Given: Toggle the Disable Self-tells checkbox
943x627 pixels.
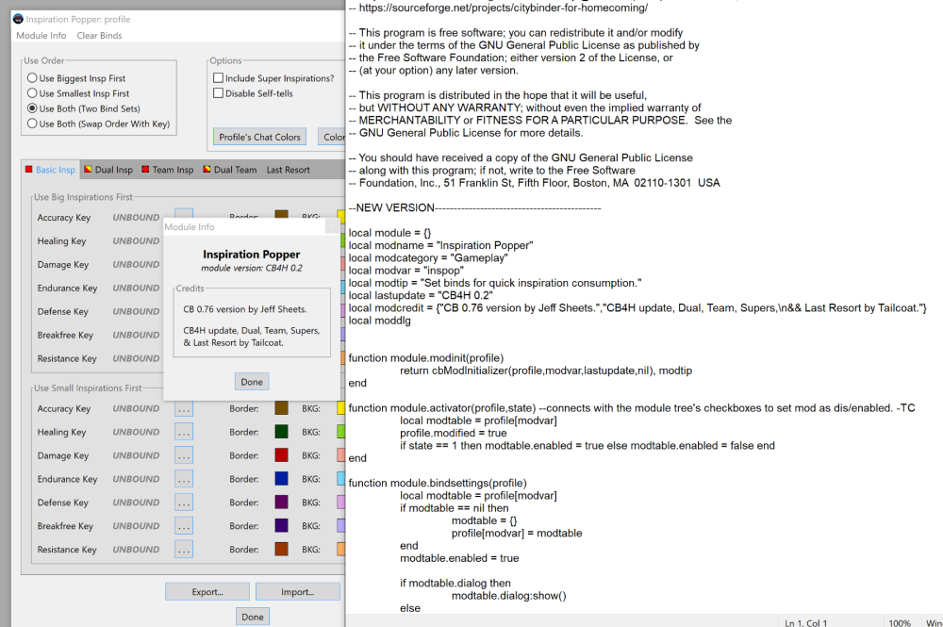Looking at the screenshot, I should point(219,93).
